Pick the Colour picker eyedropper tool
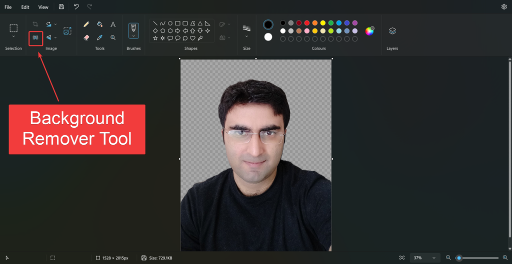Viewport: 512px width, 264px height. (x=99, y=37)
